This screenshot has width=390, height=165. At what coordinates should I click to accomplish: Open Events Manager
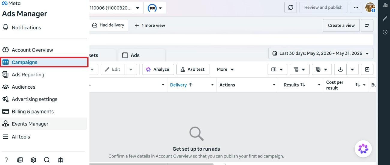coord(43,124)
